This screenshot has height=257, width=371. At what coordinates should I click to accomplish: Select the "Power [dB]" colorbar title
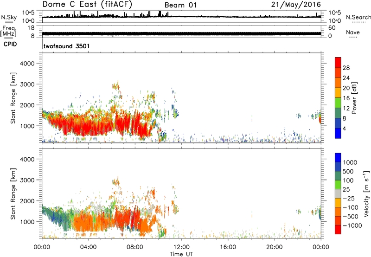click(354, 98)
